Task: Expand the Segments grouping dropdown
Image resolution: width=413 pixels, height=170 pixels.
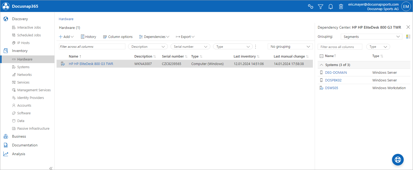Action: tap(371, 37)
